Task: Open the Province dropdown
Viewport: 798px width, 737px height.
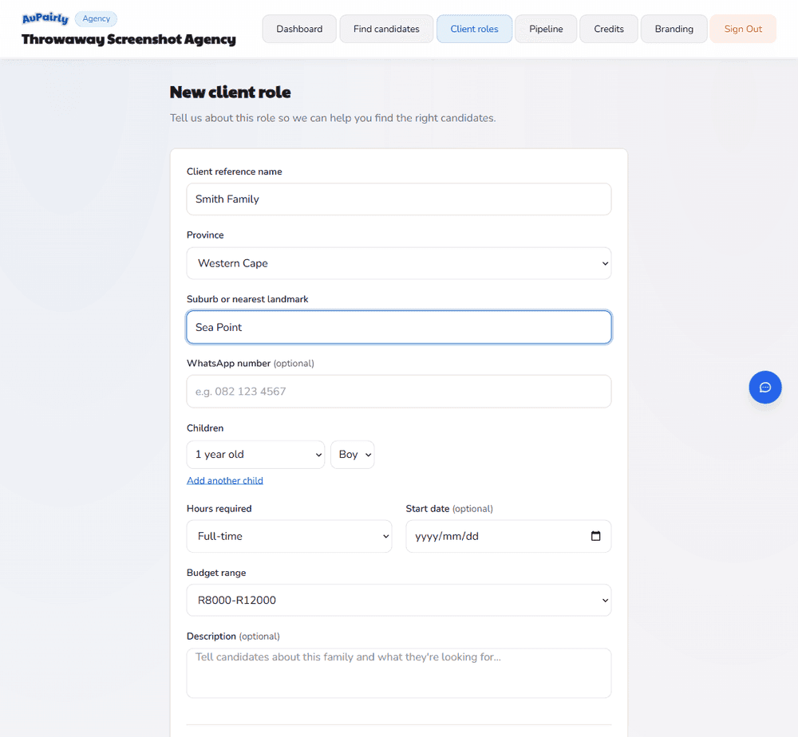Action: (x=399, y=263)
